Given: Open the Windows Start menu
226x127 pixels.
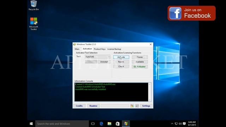Looking at the screenshot, I should [x=31, y=124].
